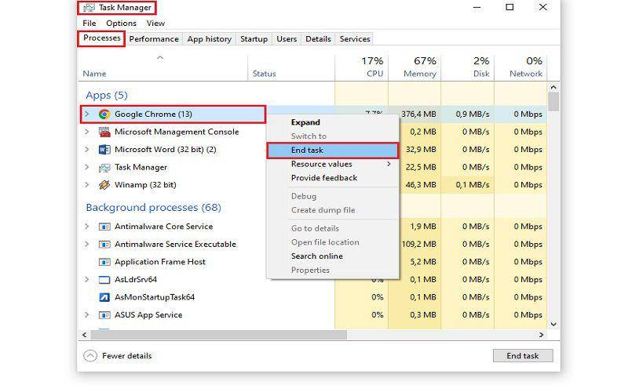Open the File menu
Screen dimensions: 628x392
tap(89, 24)
